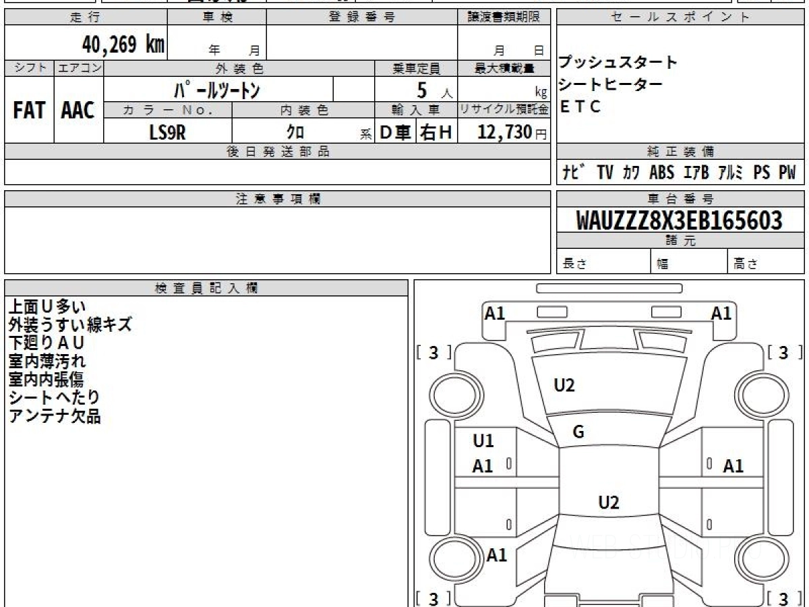Click the U2 mark on the hood
The width and height of the screenshot is (809, 607).
pos(564,386)
